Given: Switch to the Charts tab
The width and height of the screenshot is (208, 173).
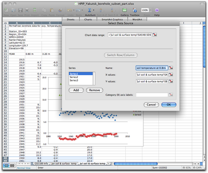Looking at the screenshot, I should click(88, 19).
